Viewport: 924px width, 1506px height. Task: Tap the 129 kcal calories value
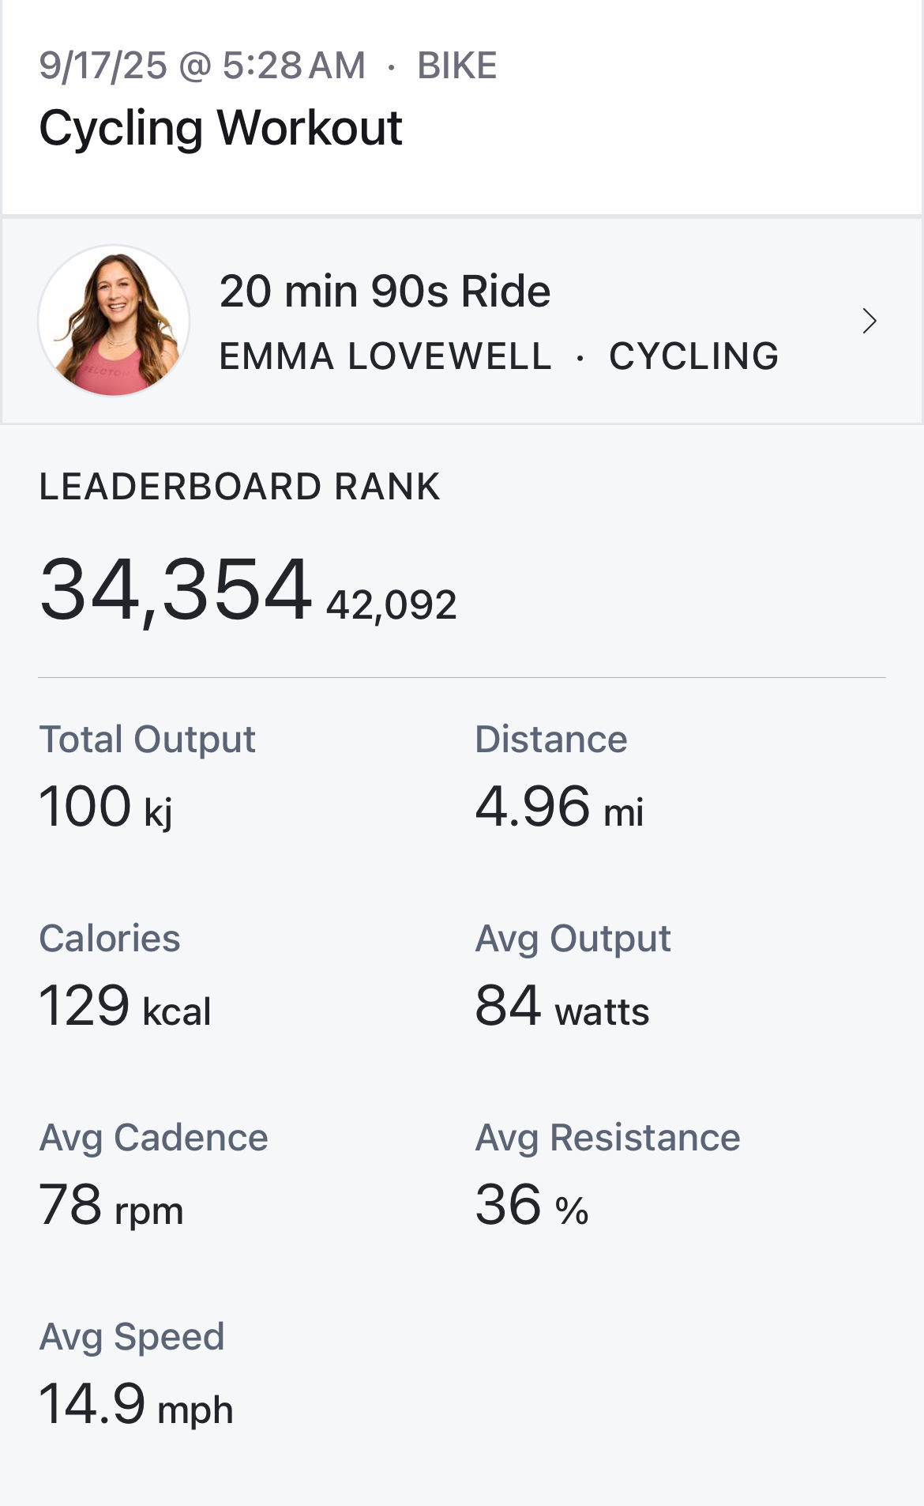125,1007
